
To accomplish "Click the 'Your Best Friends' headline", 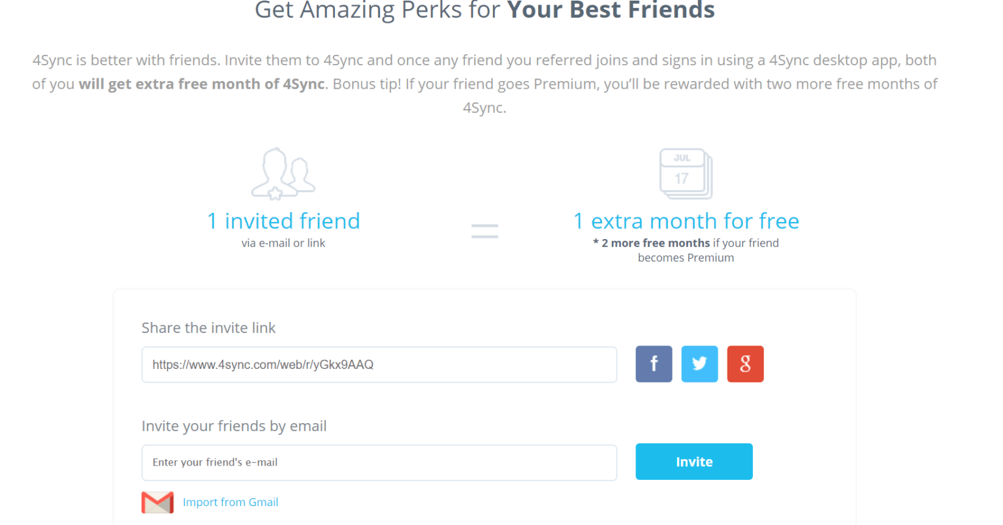I will [611, 10].
